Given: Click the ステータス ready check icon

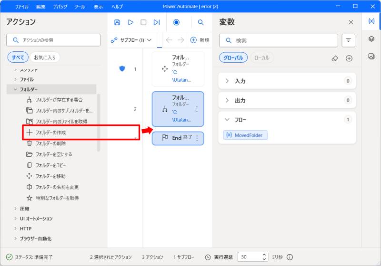Looking at the screenshot, I should coord(9,257).
